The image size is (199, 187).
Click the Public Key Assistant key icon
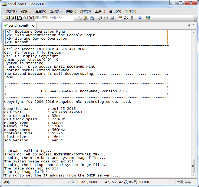[x=132, y=18]
